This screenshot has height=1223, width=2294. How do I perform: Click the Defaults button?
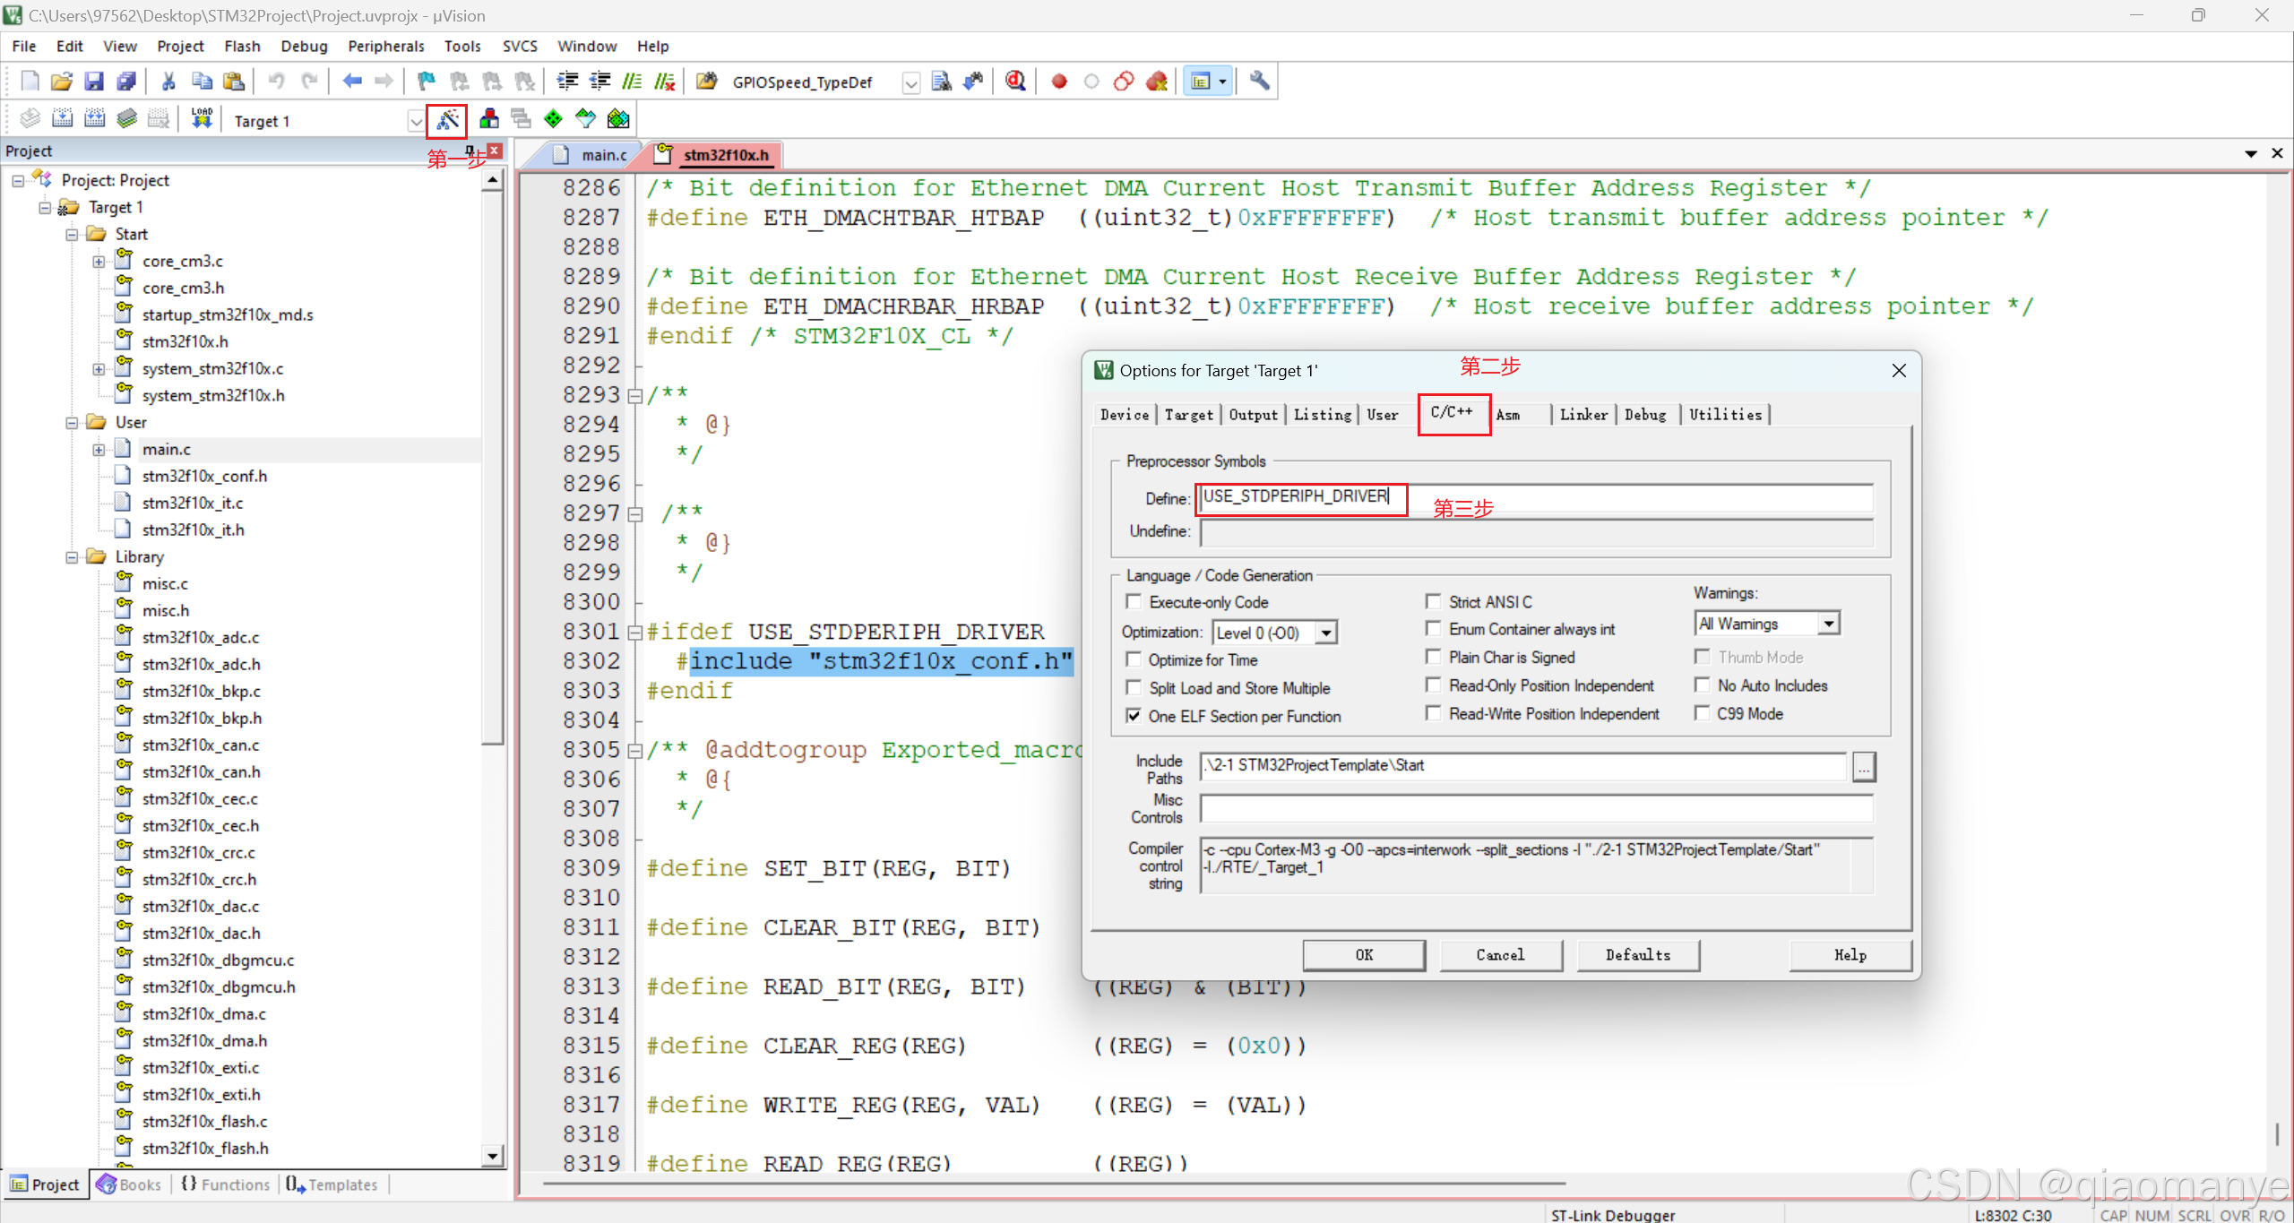(x=1637, y=955)
